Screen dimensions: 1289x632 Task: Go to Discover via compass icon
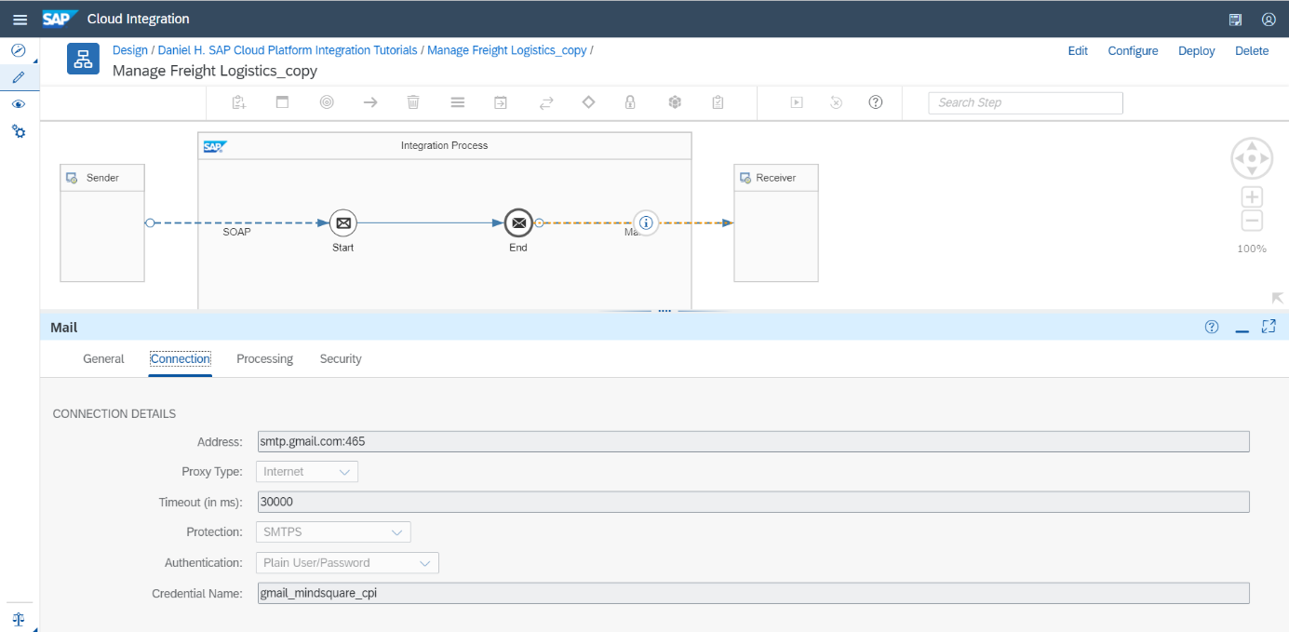point(18,50)
